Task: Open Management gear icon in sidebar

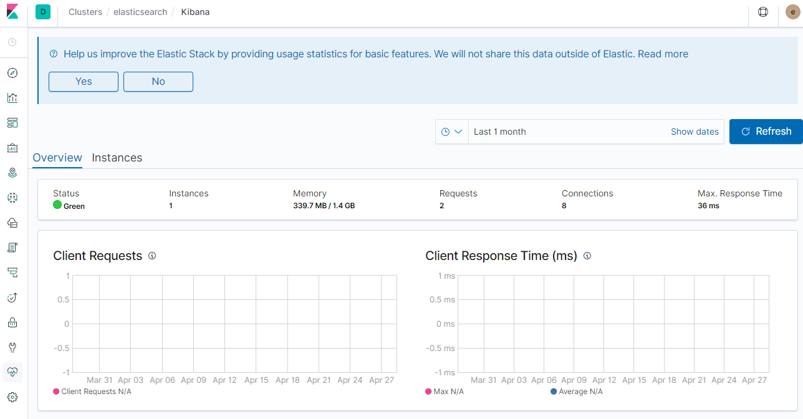Action: point(12,397)
